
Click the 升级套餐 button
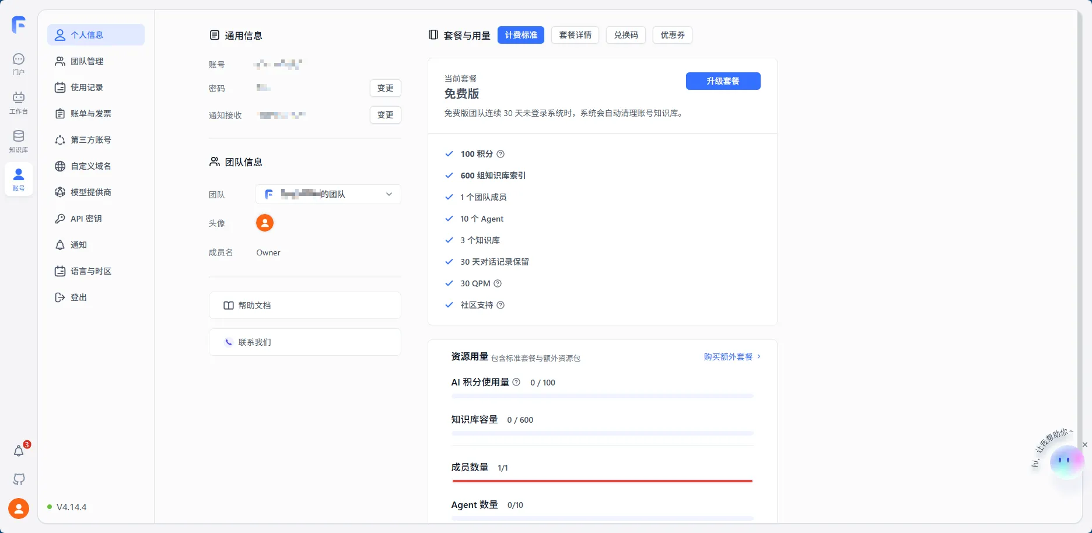723,81
